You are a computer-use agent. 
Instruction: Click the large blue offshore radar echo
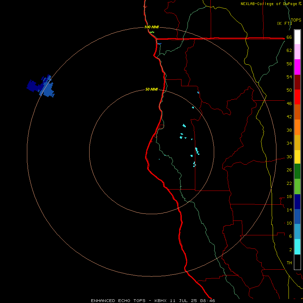tap(41, 87)
